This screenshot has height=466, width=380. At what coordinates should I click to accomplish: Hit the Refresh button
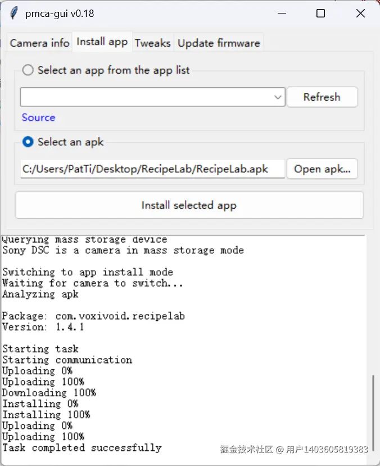point(322,97)
